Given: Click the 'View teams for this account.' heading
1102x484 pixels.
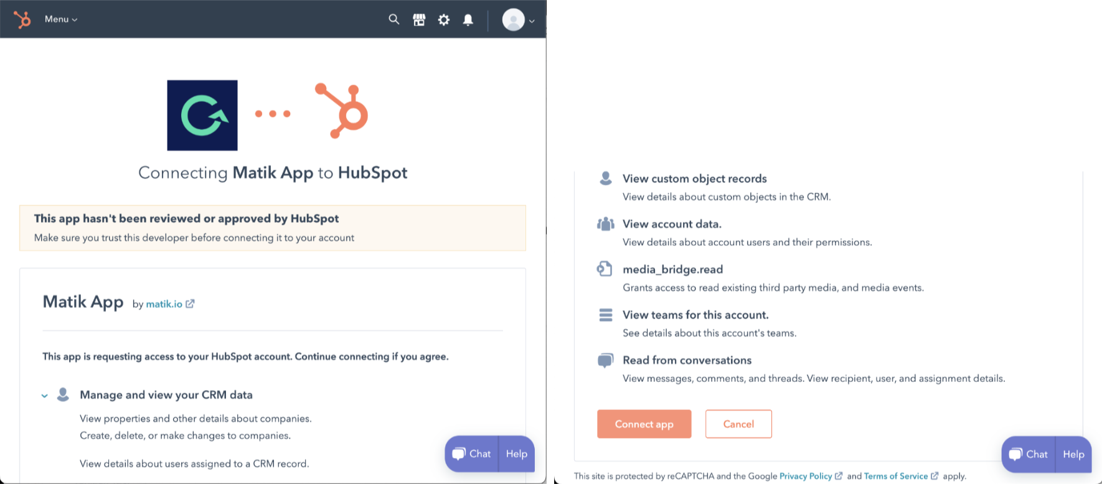Looking at the screenshot, I should (695, 315).
